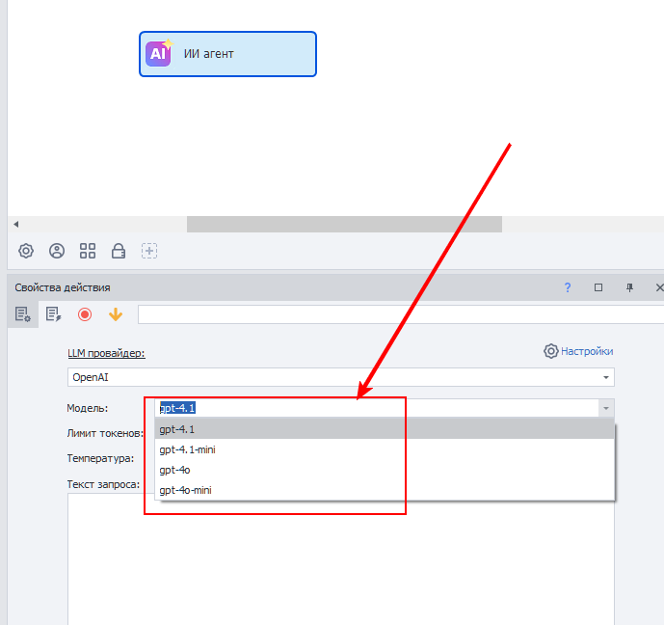Click the Модель label
Viewport: 664px width, 625px height.
(88, 408)
